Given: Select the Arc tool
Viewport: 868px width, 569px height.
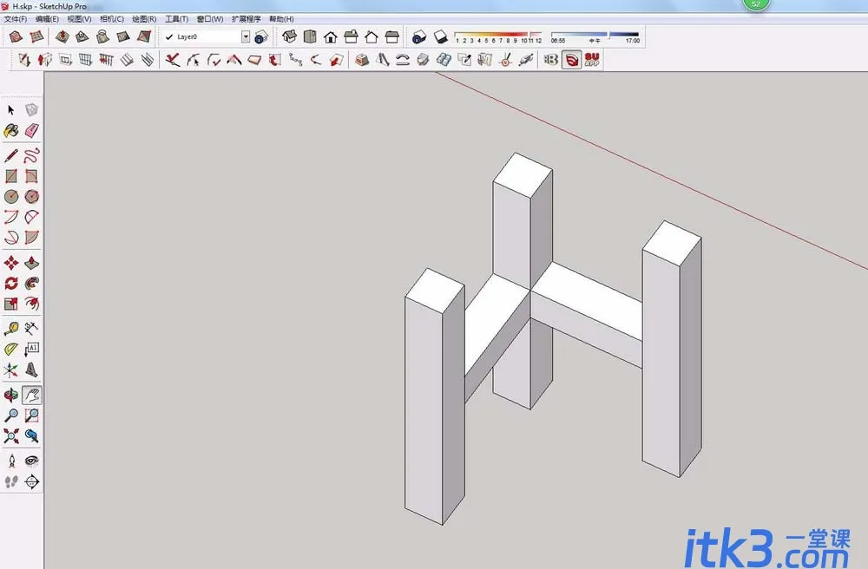Looking at the screenshot, I should [x=11, y=217].
